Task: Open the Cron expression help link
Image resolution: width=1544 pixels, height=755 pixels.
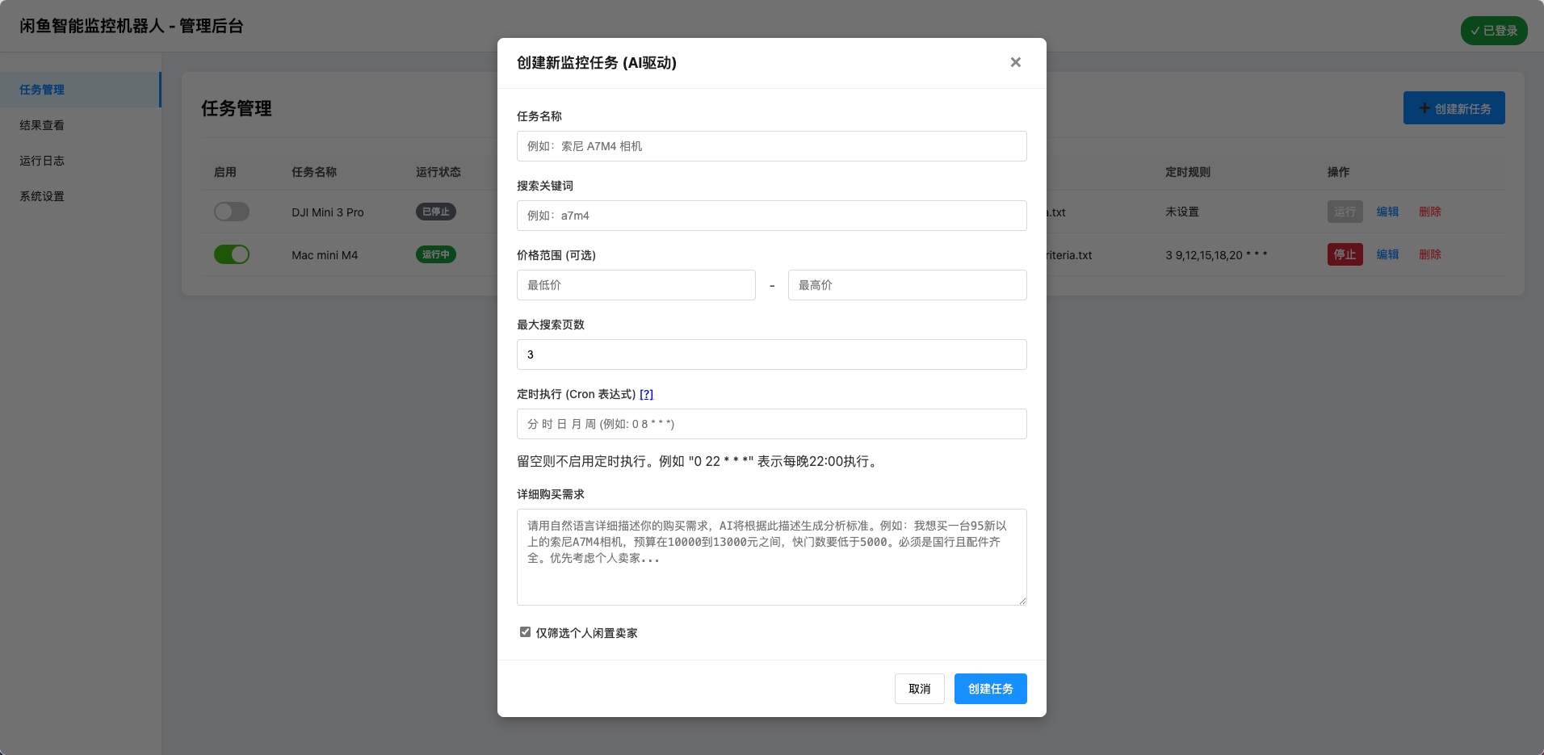Action: pyautogui.click(x=646, y=394)
